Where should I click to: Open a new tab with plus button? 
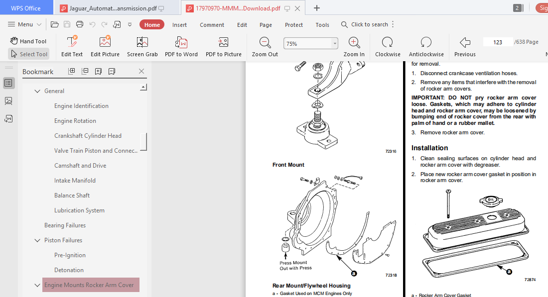coord(317,8)
